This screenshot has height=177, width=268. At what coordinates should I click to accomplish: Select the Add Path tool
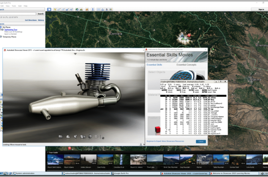coord(63,9)
